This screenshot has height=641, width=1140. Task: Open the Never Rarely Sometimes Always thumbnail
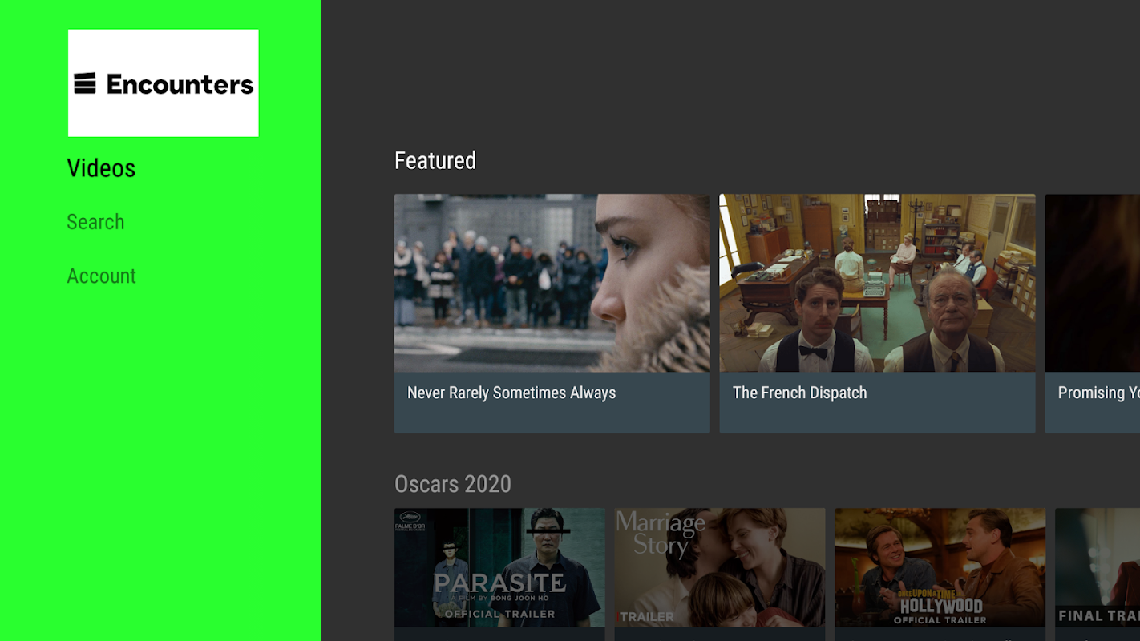pyautogui.click(x=552, y=283)
